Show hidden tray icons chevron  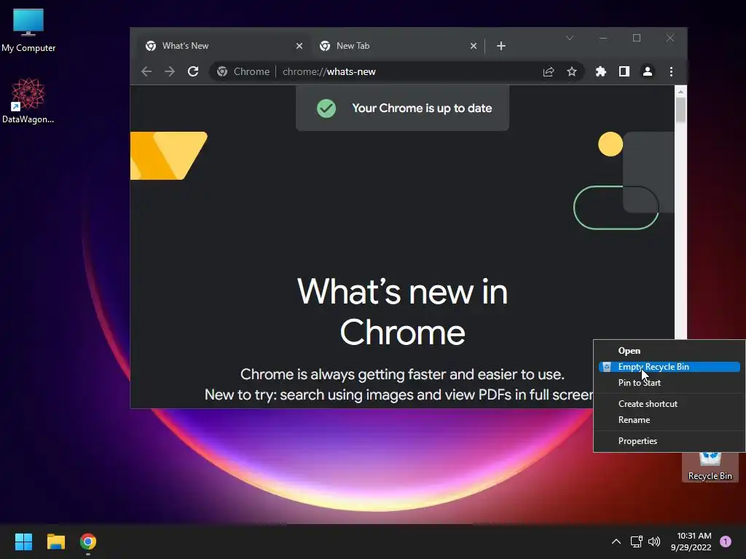(616, 542)
